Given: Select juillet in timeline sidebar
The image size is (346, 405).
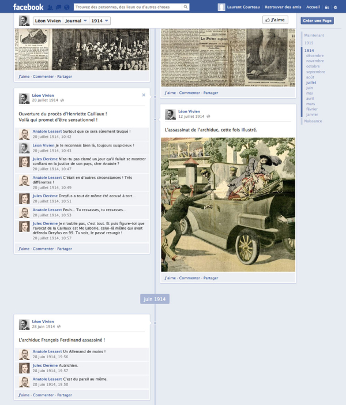Looking at the screenshot, I should click(311, 82).
